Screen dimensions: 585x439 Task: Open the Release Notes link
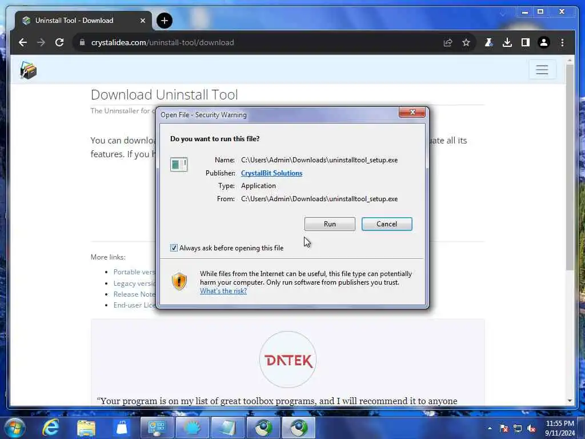(134, 294)
